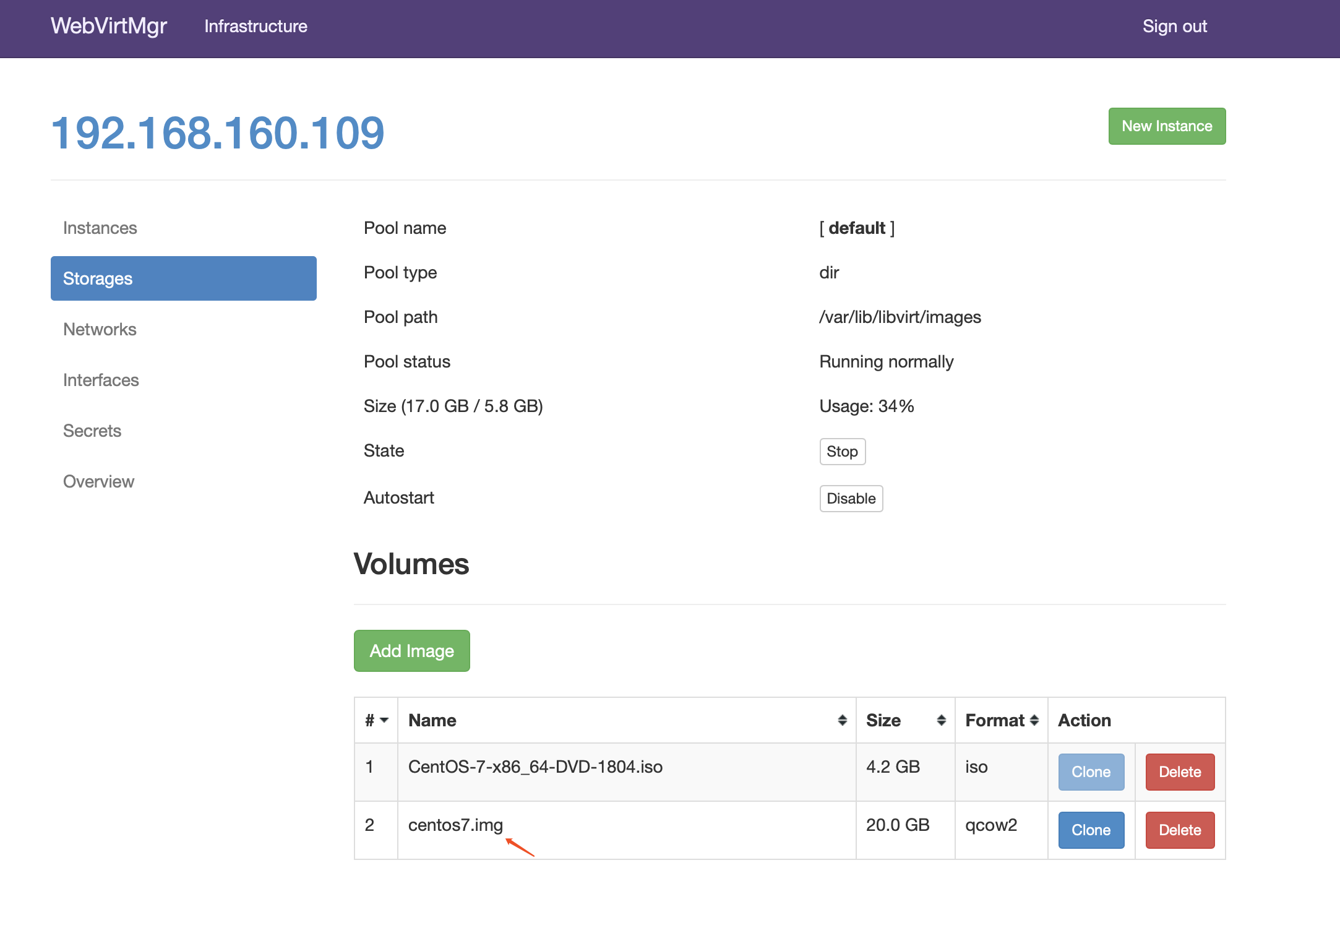Open the Secrets page
Screen dimensions: 1340x928
(92, 431)
